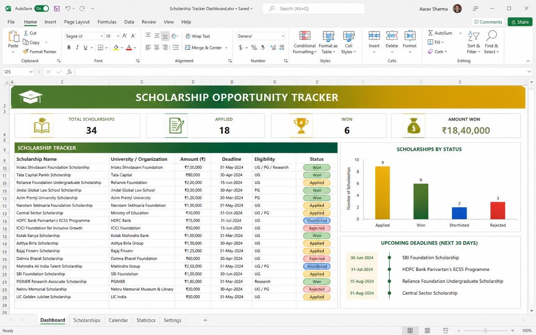Switch to the Formulas ribbon tab
Image resolution: width=536 pixels, height=335 pixels.
click(x=107, y=22)
